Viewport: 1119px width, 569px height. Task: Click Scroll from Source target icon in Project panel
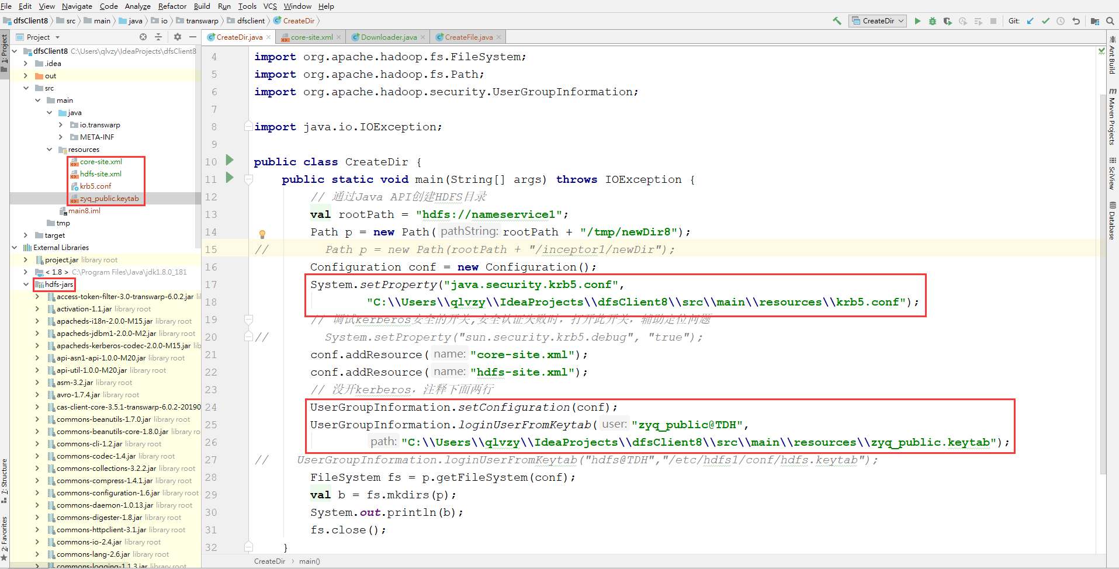point(143,37)
